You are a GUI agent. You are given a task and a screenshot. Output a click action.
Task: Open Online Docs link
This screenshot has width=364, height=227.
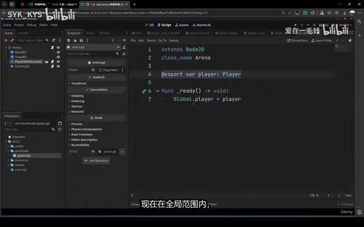[298, 40]
